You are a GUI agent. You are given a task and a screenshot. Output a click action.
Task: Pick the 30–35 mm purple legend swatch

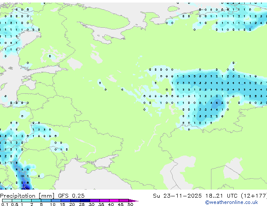(x=95, y=201)
